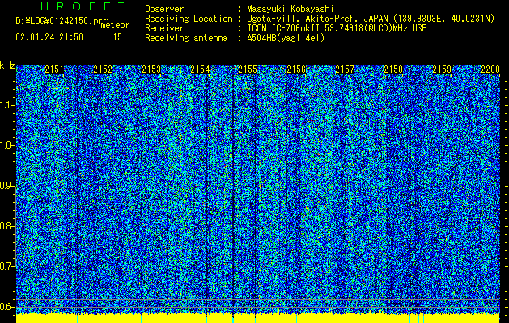Select the 2155 time marker
Viewport: 509px width, 323px height.
click(248, 69)
